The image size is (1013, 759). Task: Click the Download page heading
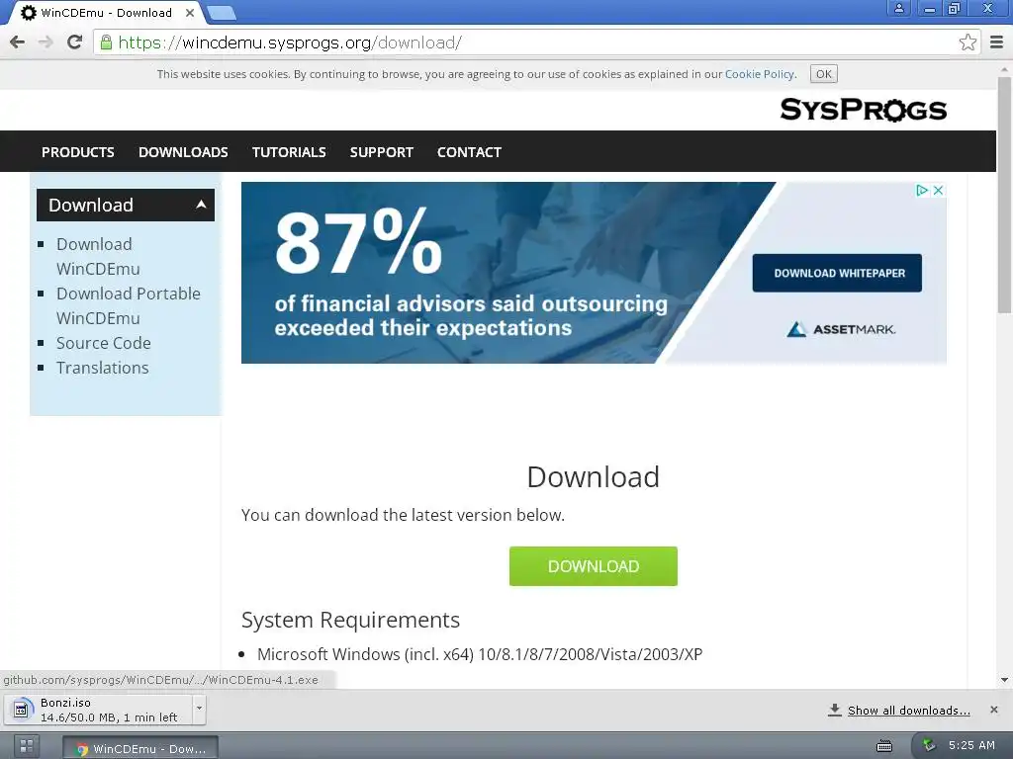[594, 477]
